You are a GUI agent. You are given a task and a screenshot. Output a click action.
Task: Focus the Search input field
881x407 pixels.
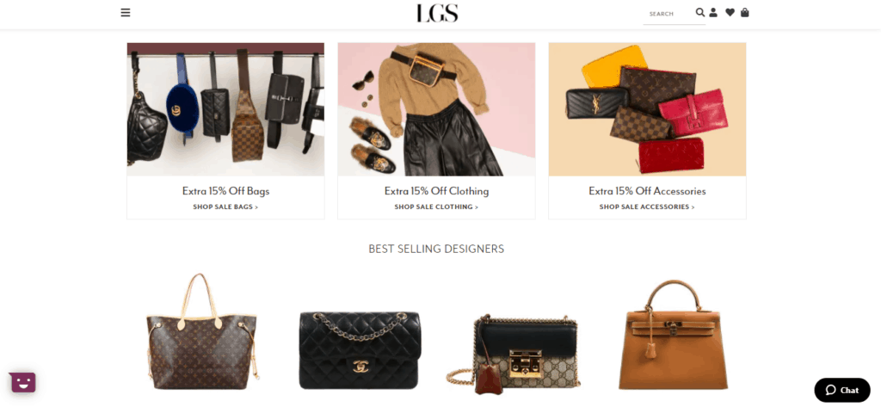(x=668, y=14)
